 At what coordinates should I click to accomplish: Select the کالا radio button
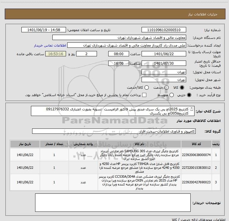182,88
